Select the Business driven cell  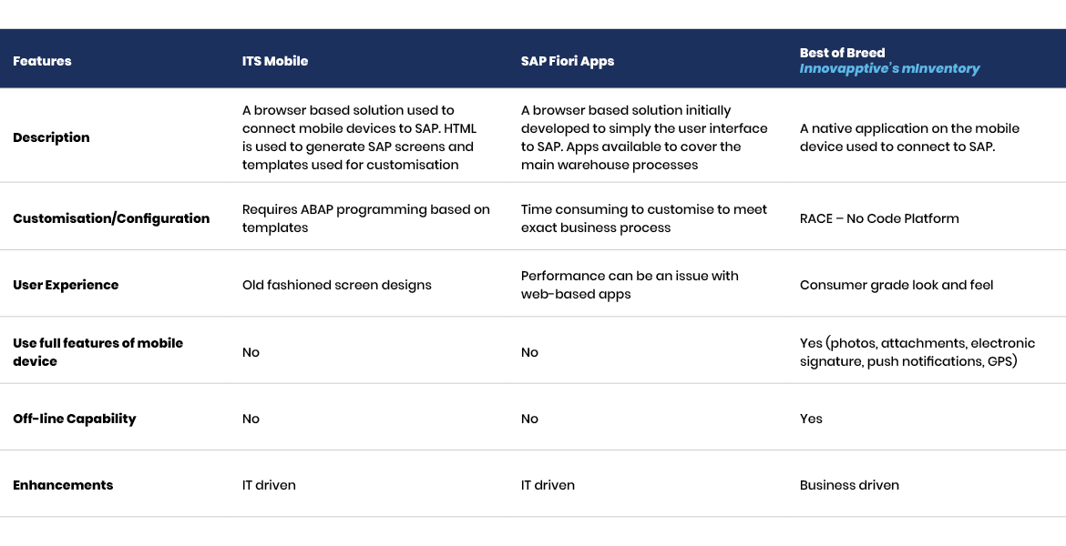849,485
